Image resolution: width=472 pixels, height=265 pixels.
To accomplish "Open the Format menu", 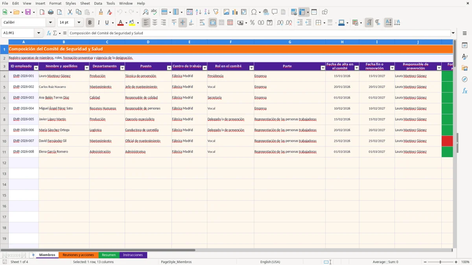I will 55,3.
